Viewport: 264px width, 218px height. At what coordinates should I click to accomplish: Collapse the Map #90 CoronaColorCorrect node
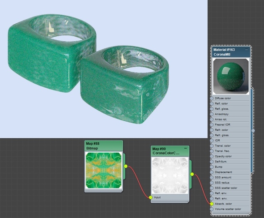tap(185, 148)
